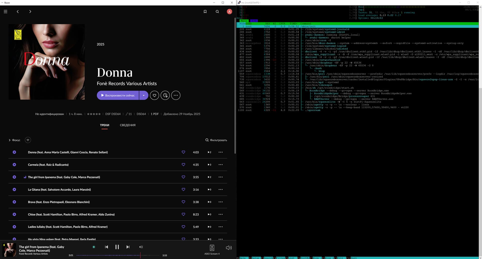This screenshot has width=482, height=259.
Task: Open the volume control speaker icon
Action: point(228,248)
